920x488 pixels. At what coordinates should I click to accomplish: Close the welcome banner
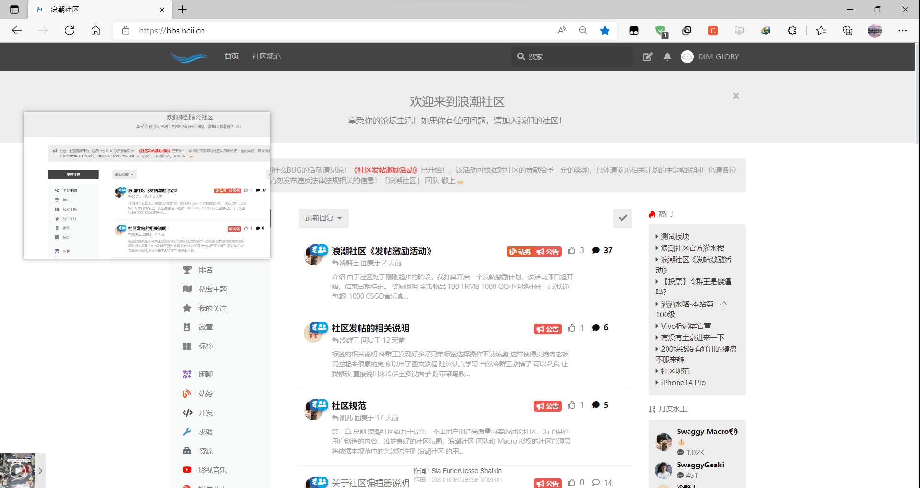pos(736,96)
